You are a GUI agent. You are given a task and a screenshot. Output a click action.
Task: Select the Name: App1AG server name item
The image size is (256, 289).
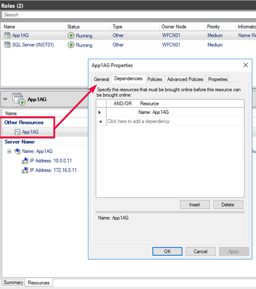[37, 151]
